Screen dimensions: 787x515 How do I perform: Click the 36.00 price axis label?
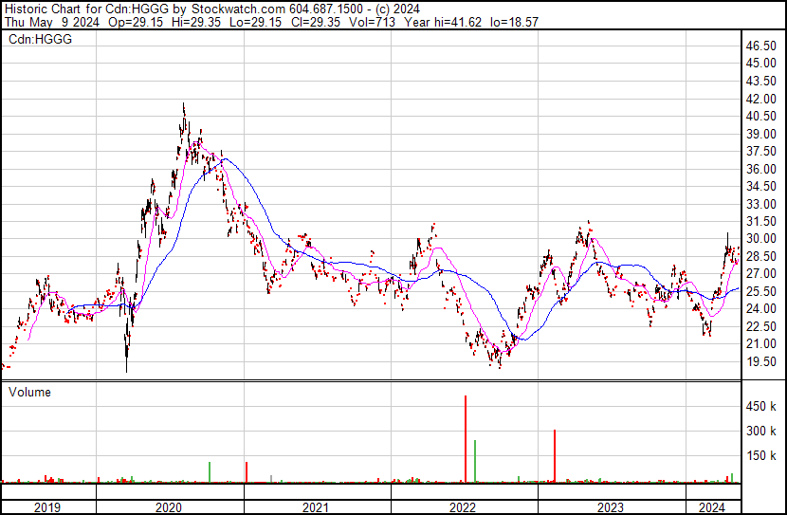point(760,169)
